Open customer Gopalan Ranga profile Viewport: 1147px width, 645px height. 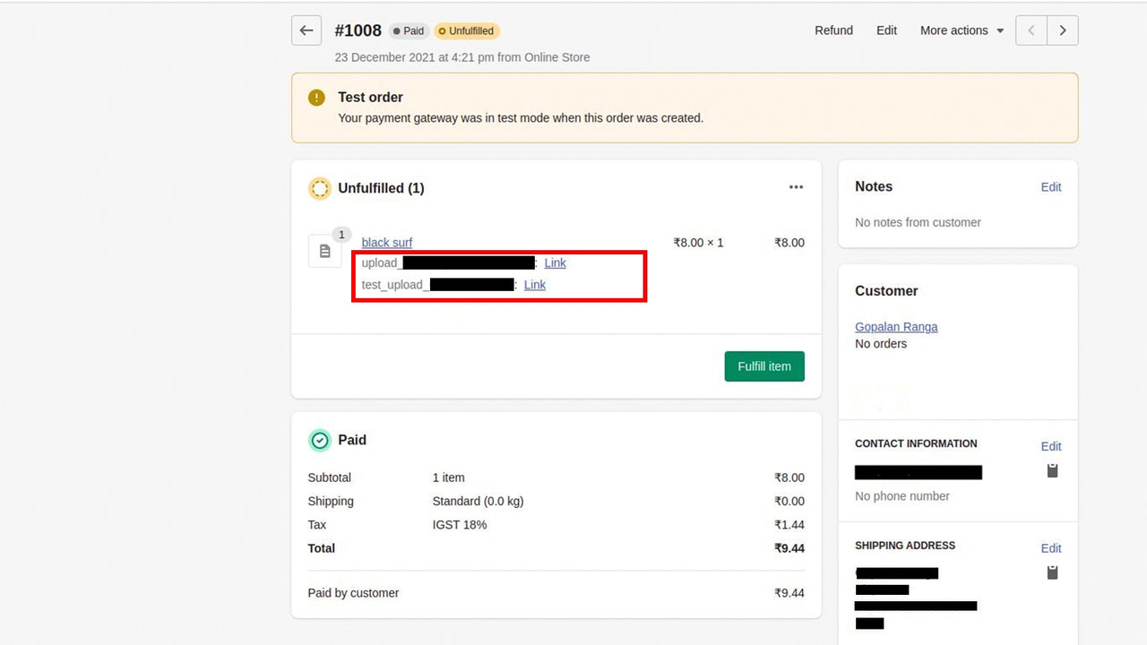pyautogui.click(x=896, y=327)
